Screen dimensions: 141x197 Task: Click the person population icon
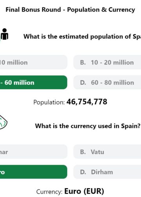point(4,34)
